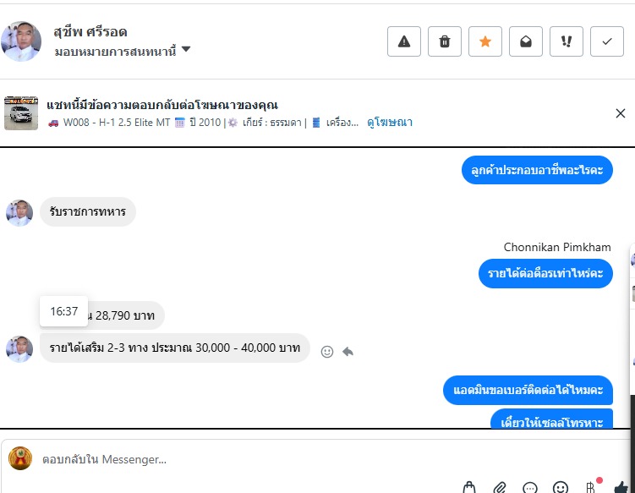Image resolution: width=635 pixels, height=493 pixels.
Task: Mark conversation as spam with warning icon
Action: coord(404,41)
